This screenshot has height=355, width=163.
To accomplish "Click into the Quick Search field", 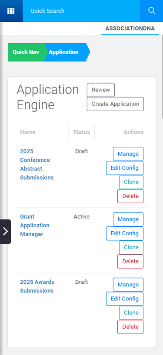I will tap(81, 11).
